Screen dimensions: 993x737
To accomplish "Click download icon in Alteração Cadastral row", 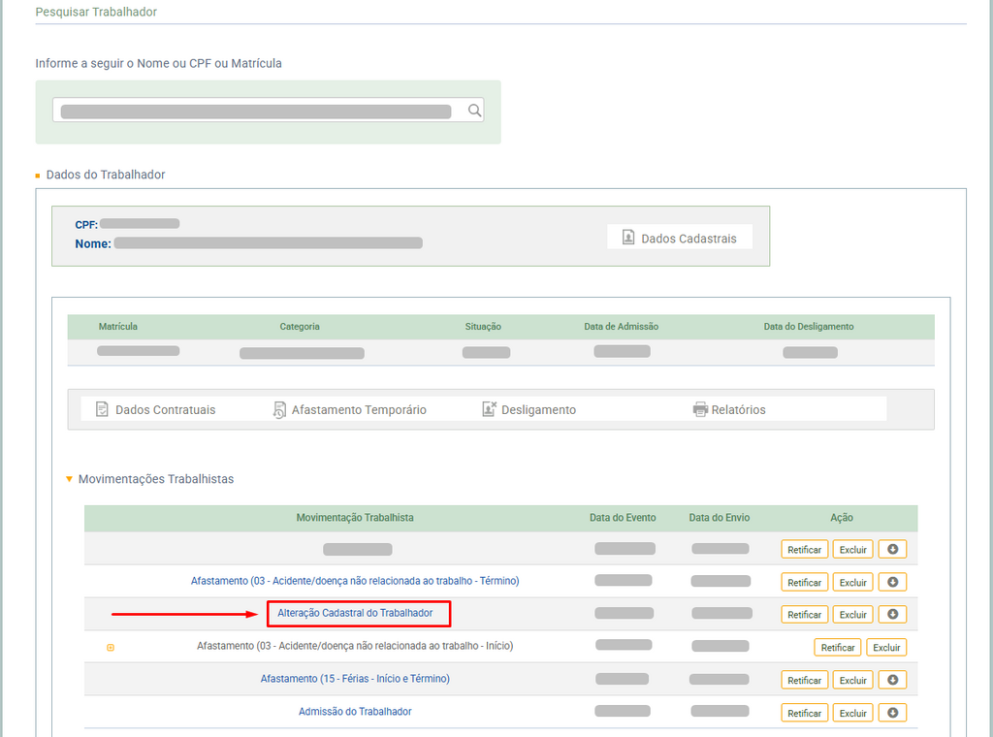I will click(892, 614).
